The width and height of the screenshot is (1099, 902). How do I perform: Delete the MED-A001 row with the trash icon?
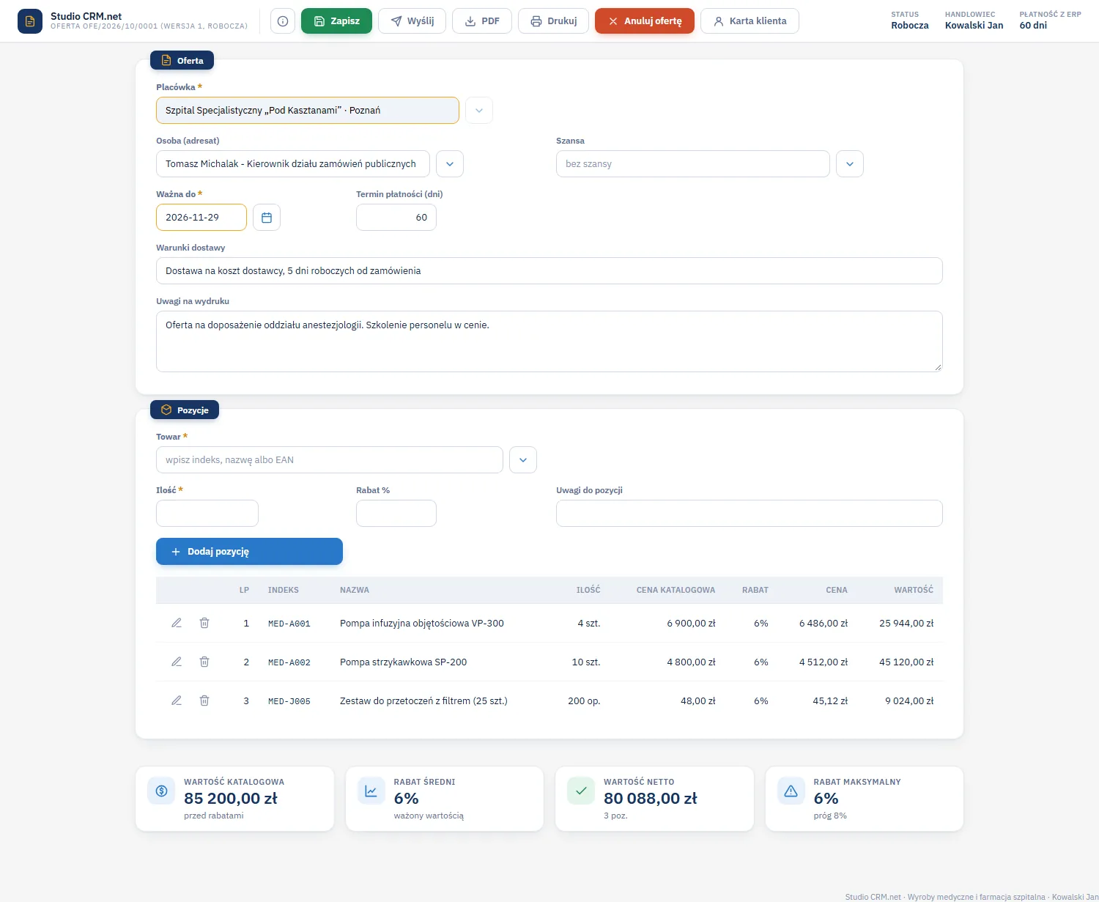pos(204,623)
